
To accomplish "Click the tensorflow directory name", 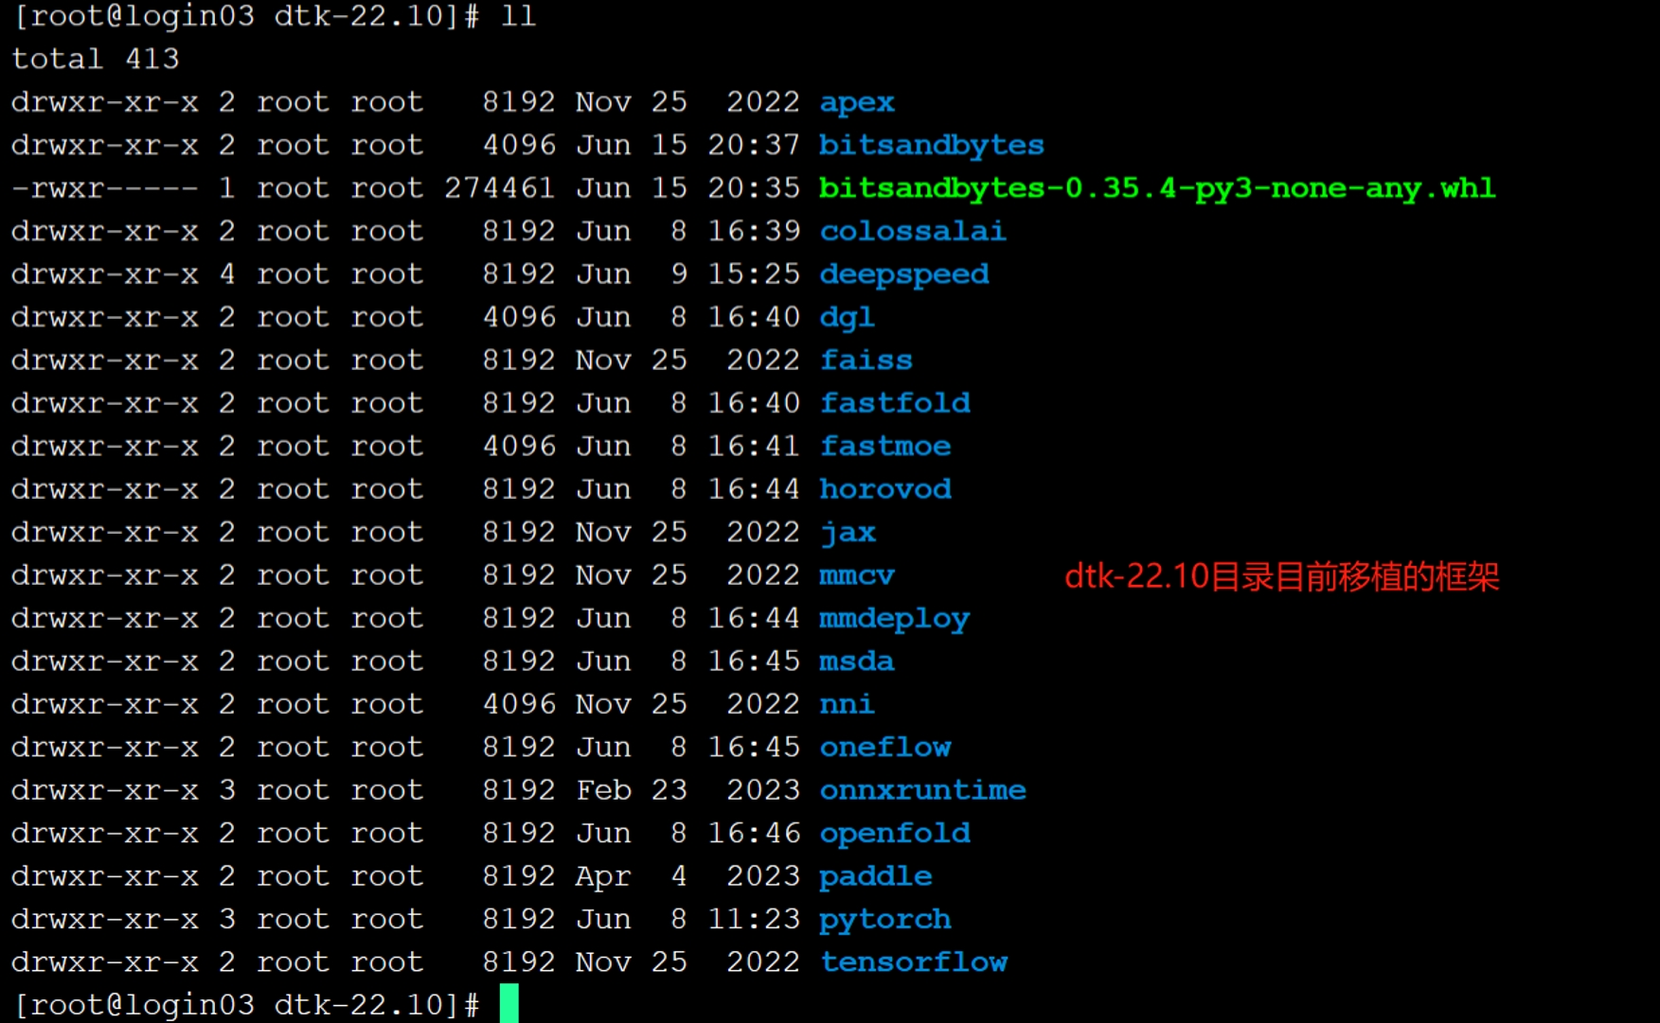I will coord(914,962).
